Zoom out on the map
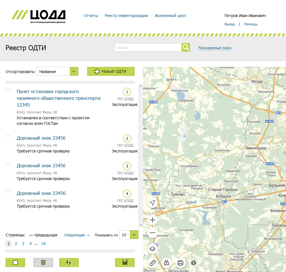This screenshot has height=272, width=286. (x=152, y=233)
